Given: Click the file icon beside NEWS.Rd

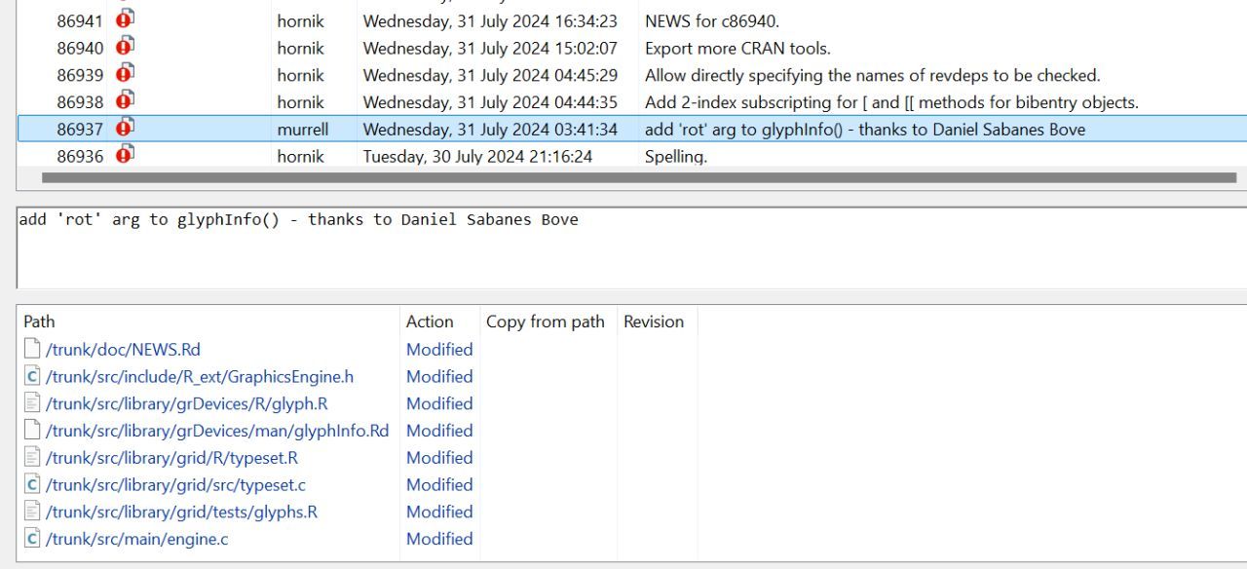Looking at the screenshot, I should 32,349.
